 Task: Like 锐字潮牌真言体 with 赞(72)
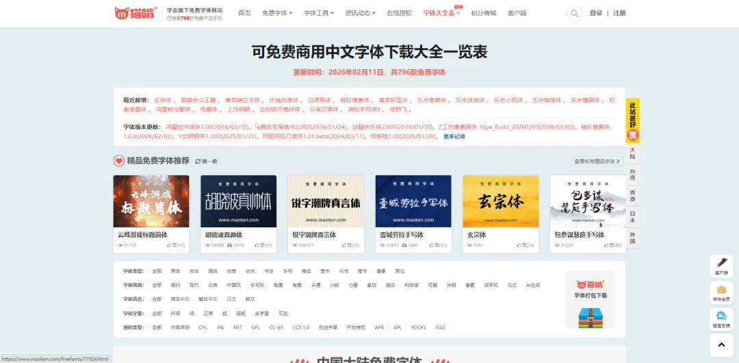(x=350, y=245)
